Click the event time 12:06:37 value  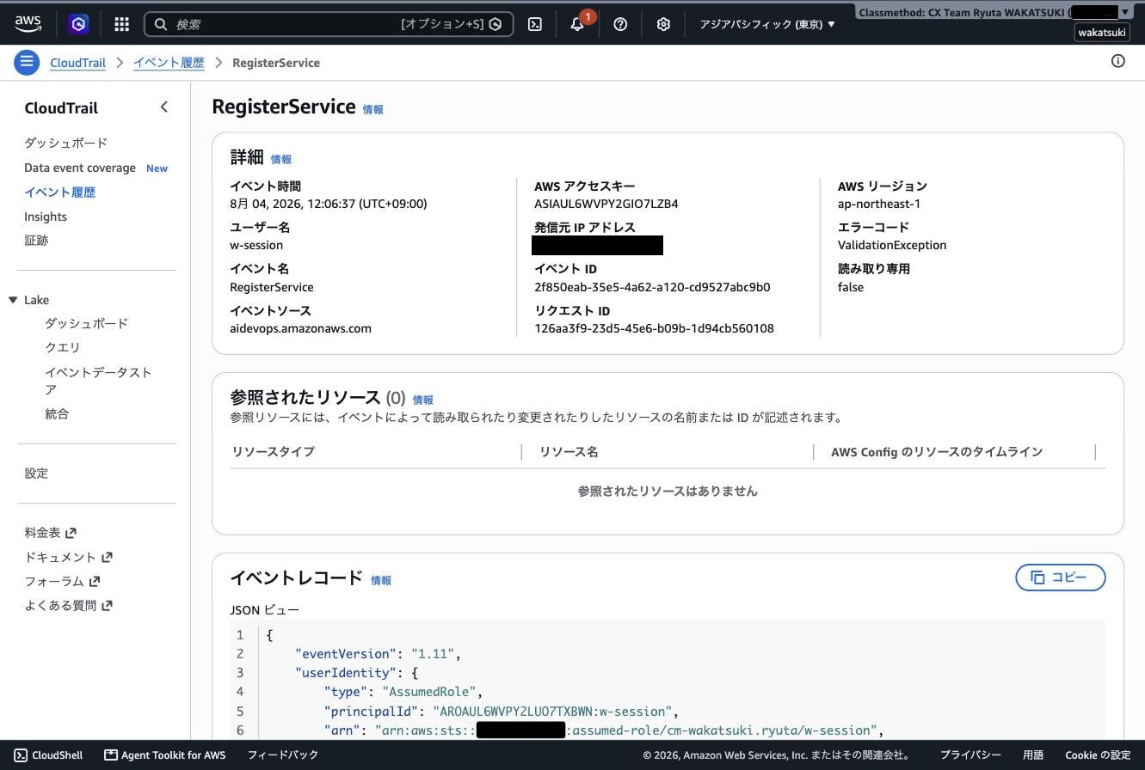click(329, 204)
